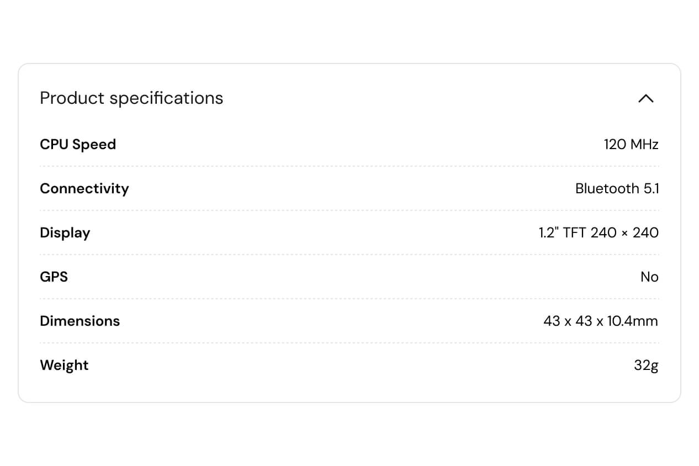699x466 pixels.
Task: Select the Bluetooth 5.1 value
Action: 617,189
